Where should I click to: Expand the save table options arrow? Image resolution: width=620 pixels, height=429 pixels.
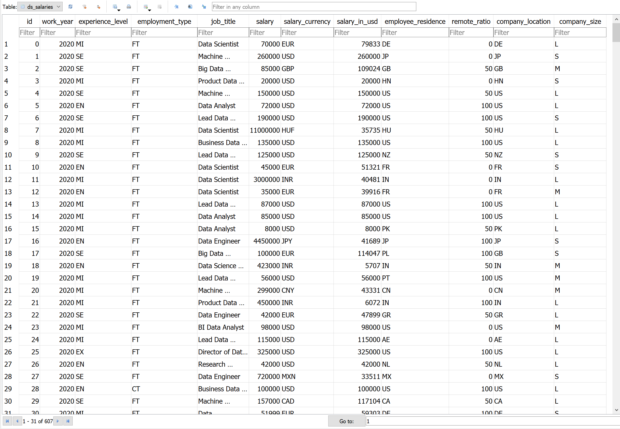point(119,10)
